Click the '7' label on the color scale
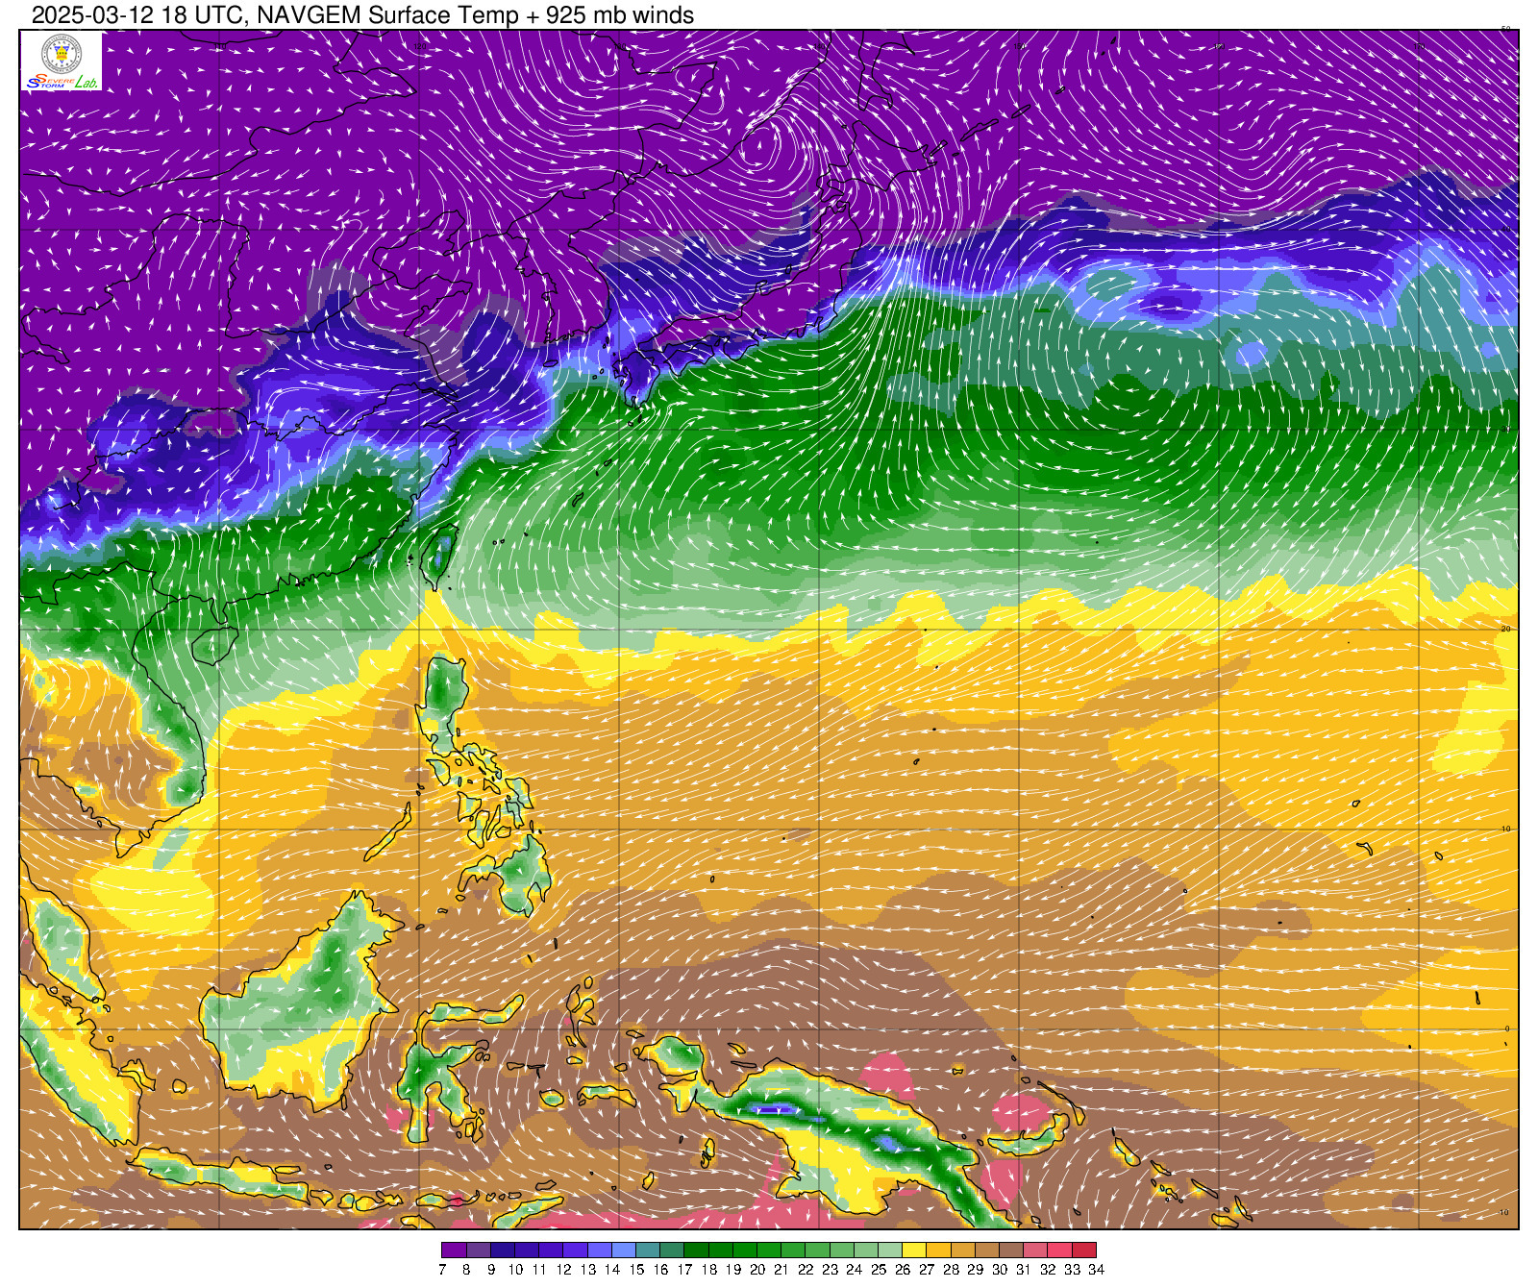 coord(442,1270)
